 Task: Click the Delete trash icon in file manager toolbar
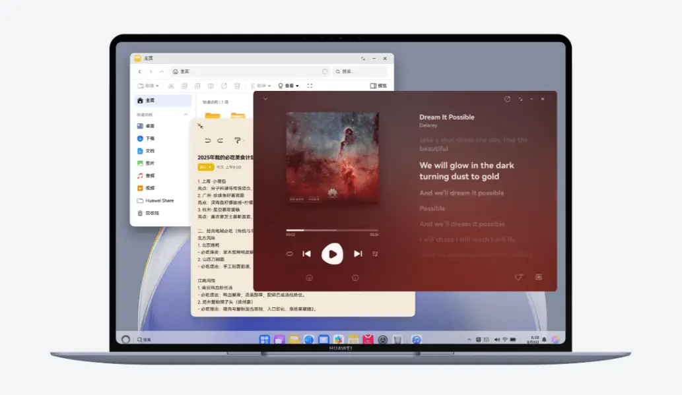[237, 86]
